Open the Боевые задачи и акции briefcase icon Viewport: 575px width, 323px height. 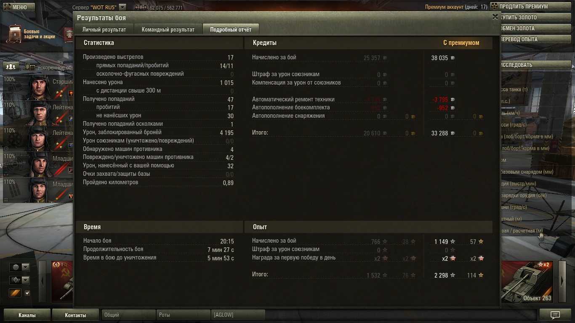point(14,34)
